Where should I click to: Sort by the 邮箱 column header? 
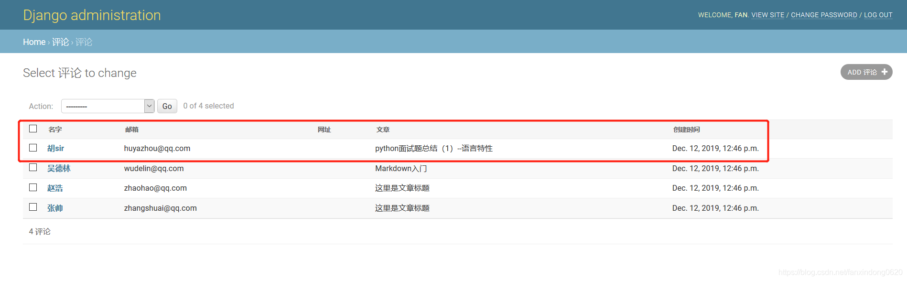132,130
